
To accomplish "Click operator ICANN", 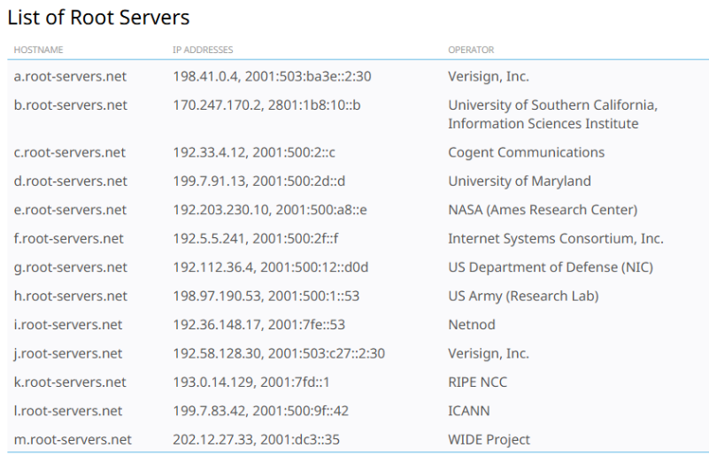I will coord(469,411).
